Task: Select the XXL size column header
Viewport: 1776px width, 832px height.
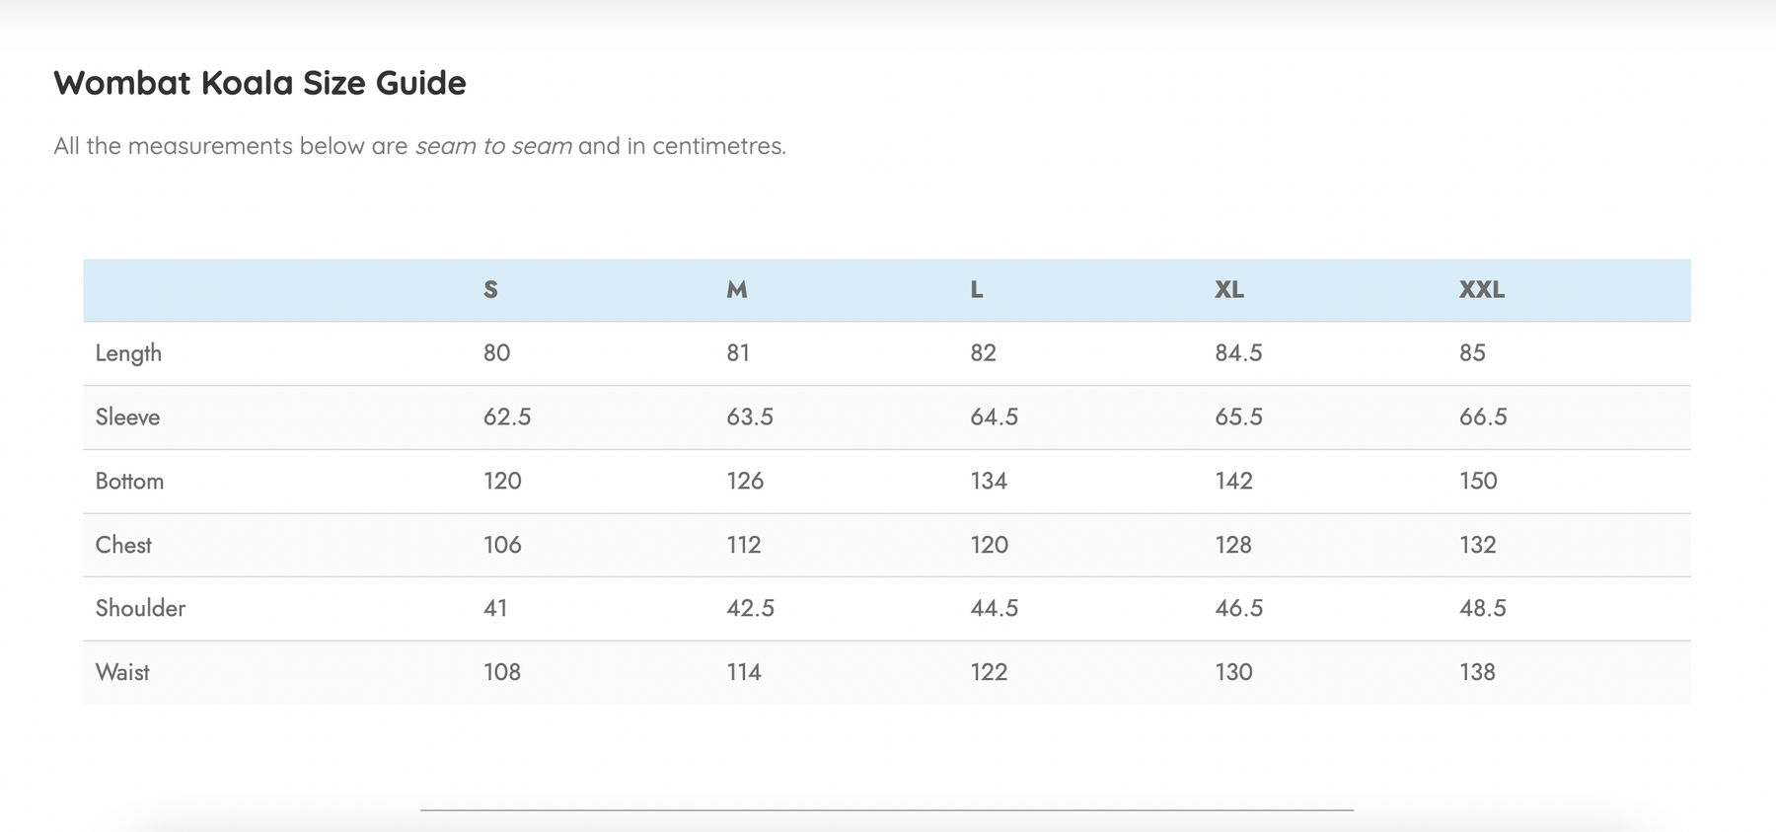Action: pos(1482,289)
